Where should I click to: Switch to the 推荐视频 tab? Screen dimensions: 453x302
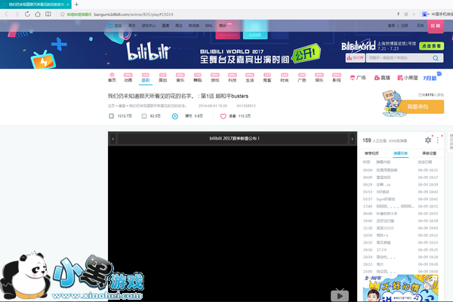coord(371,153)
